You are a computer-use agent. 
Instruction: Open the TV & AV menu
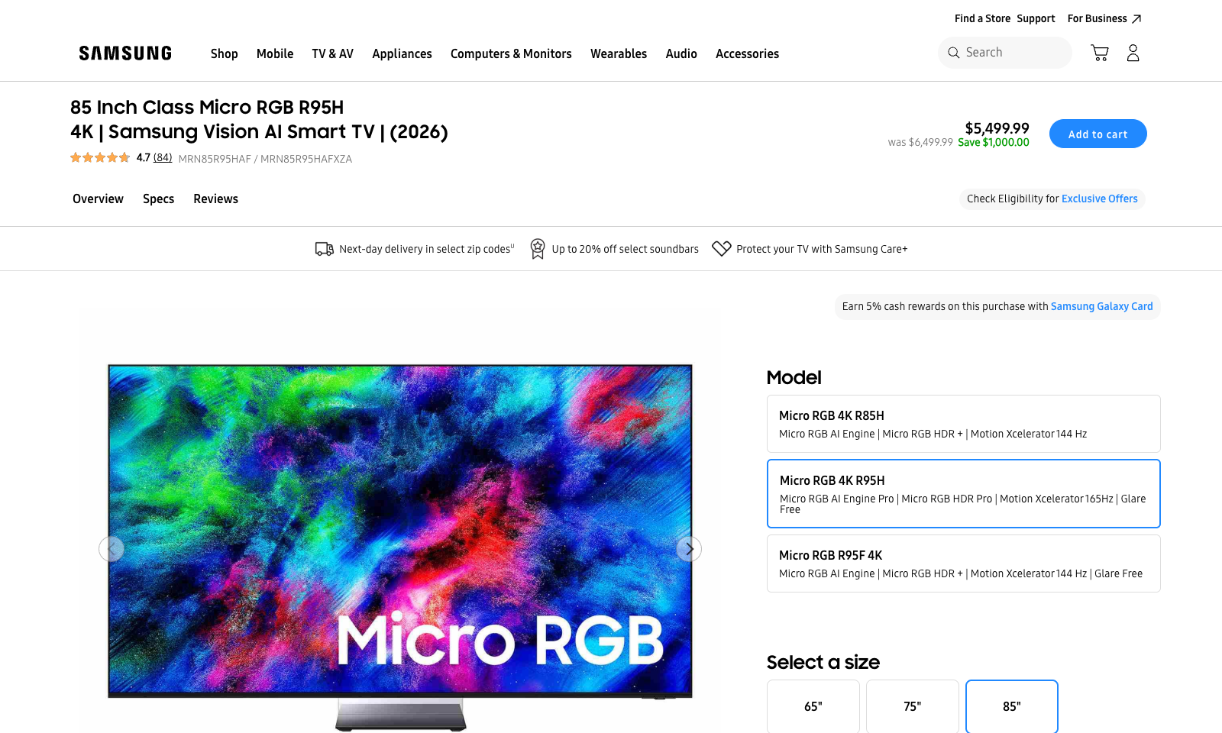pyautogui.click(x=333, y=53)
